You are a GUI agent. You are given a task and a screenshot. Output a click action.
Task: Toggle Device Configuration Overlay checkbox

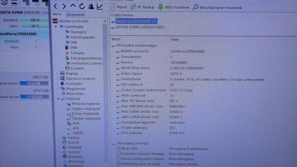point(119,158)
